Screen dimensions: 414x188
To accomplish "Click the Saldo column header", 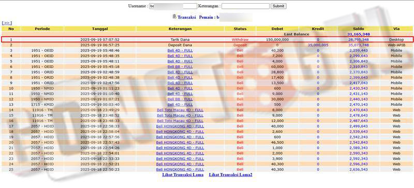I will (x=359, y=29).
